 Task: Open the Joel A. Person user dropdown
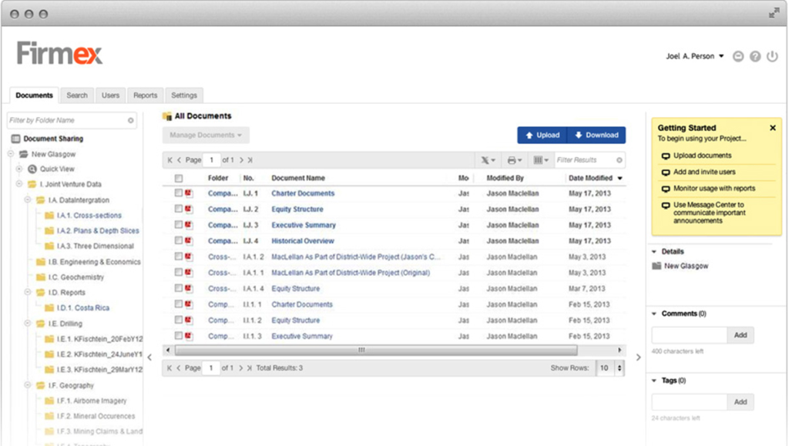(x=695, y=56)
